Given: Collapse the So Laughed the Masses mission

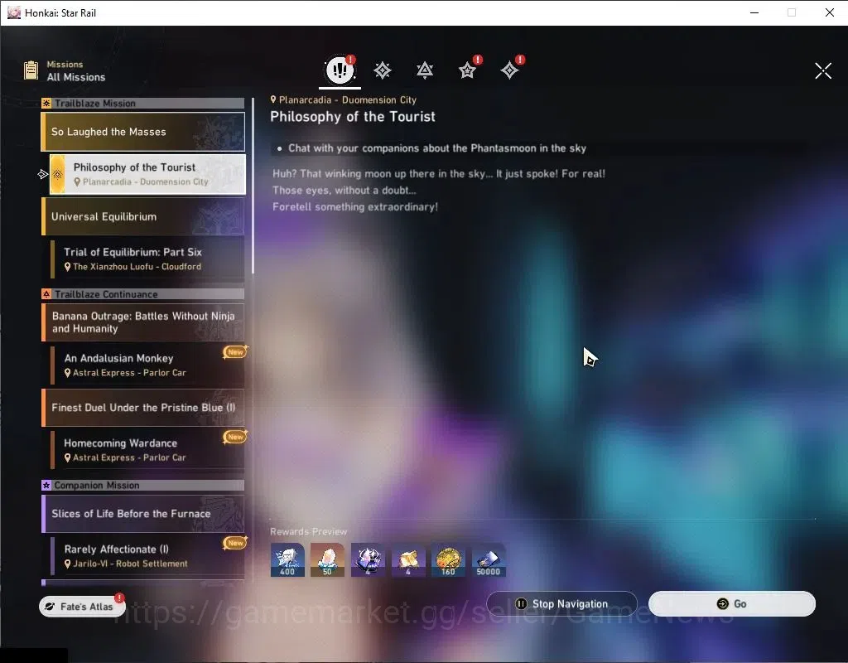Looking at the screenshot, I should tap(142, 132).
